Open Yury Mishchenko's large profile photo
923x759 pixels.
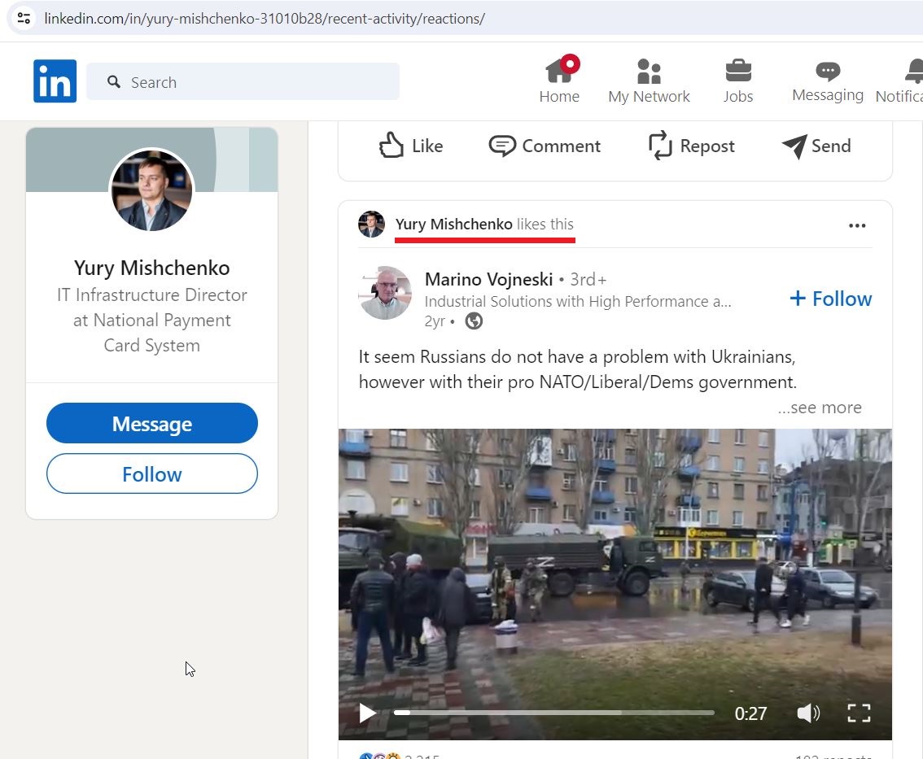point(152,190)
